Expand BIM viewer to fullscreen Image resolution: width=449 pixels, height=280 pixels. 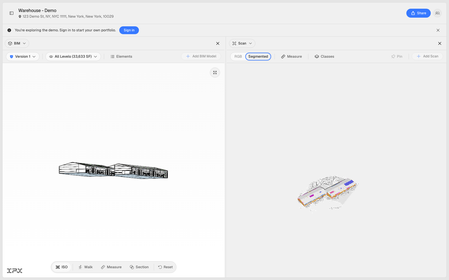pyautogui.click(x=215, y=73)
